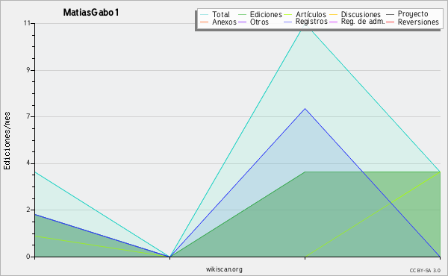Image resolution: width=448 pixels, height=276 pixels.
Task: Click the y-axis value 11
Action: 27,23
